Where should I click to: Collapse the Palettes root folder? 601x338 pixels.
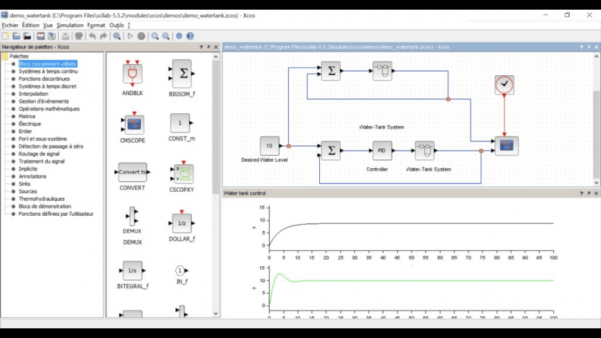6,56
